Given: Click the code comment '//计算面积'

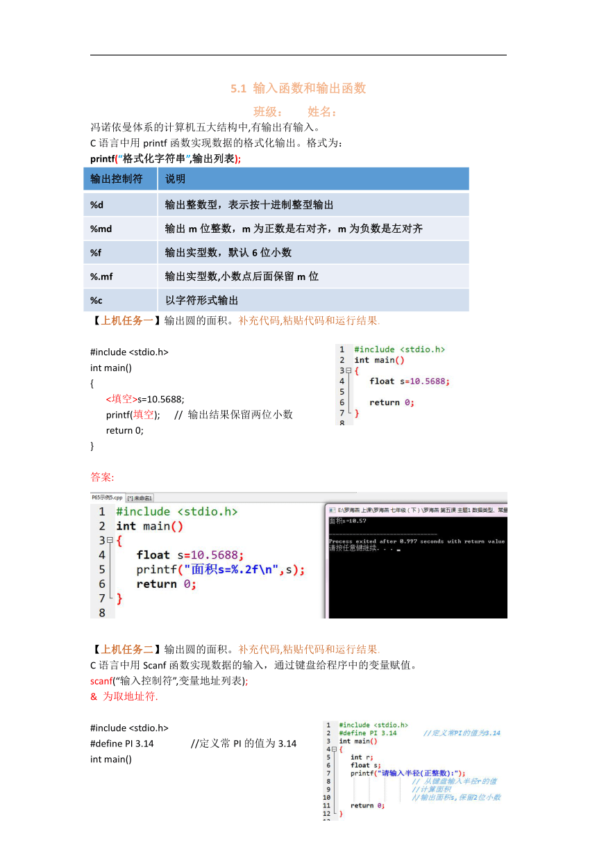Looking at the screenshot, I should point(431,789).
